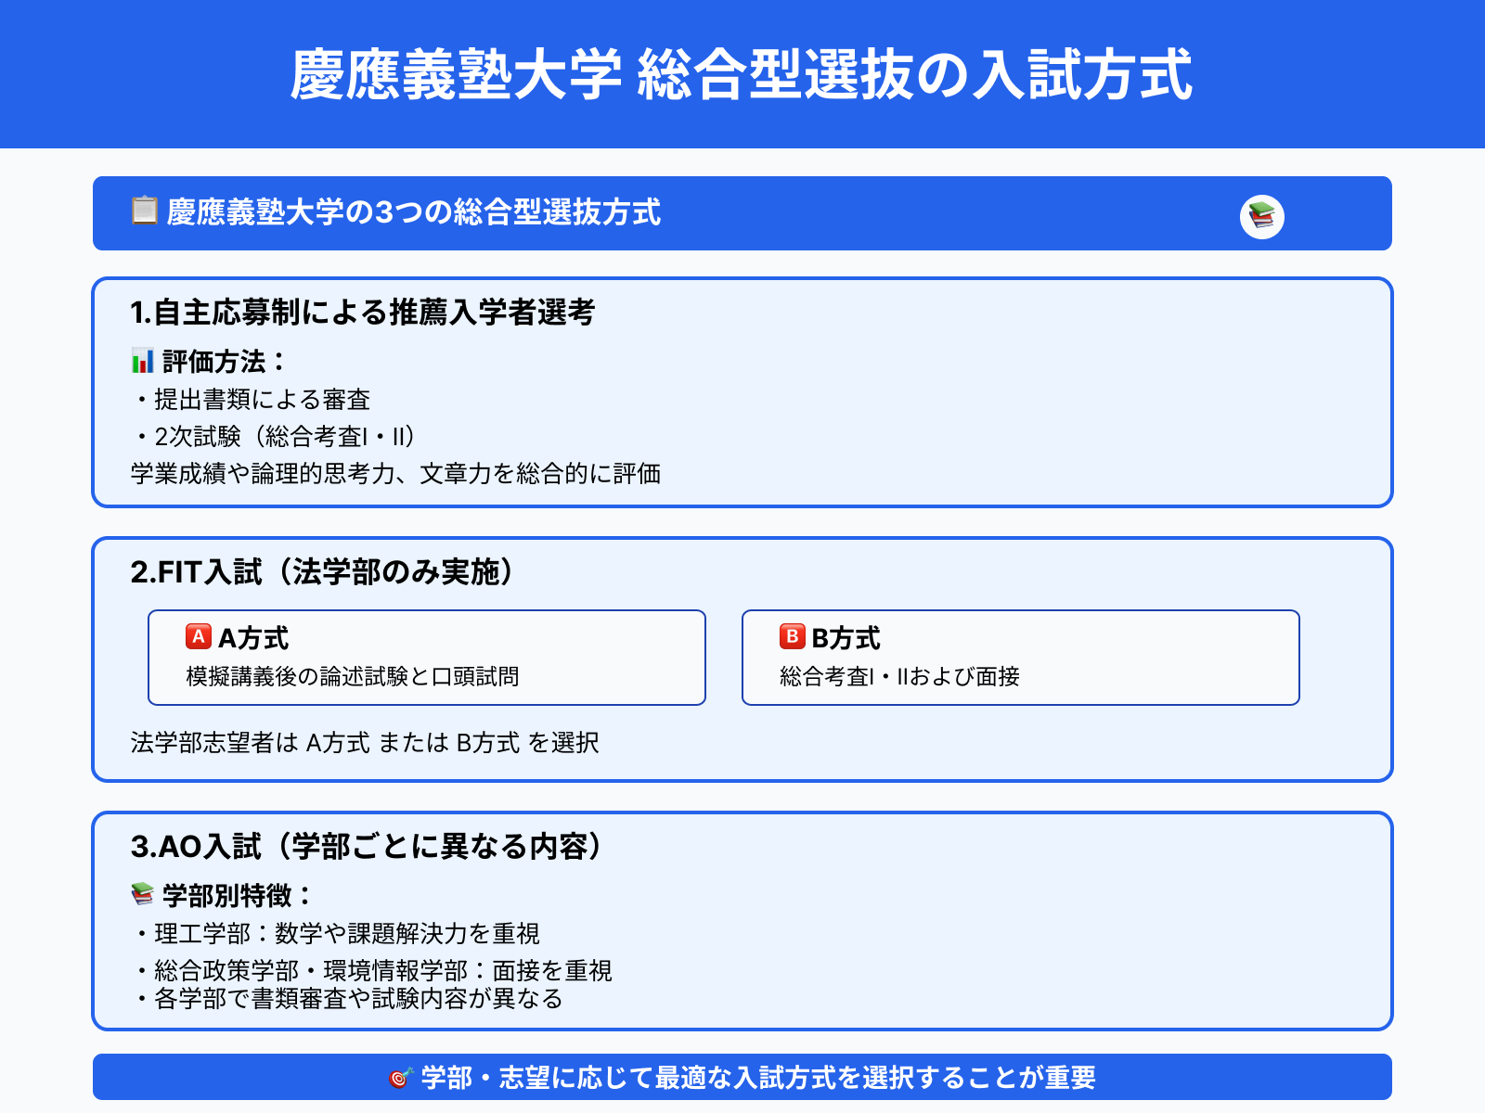The height and width of the screenshot is (1113, 1485).
Task: Select the B方式 card
Action: tap(1021, 658)
